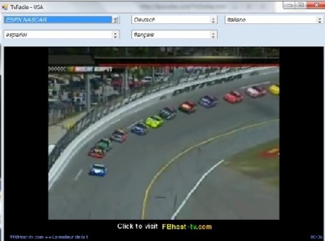Click the TvRadio app icon in title bar
The image size is (325, 241).
coord(4,7)
